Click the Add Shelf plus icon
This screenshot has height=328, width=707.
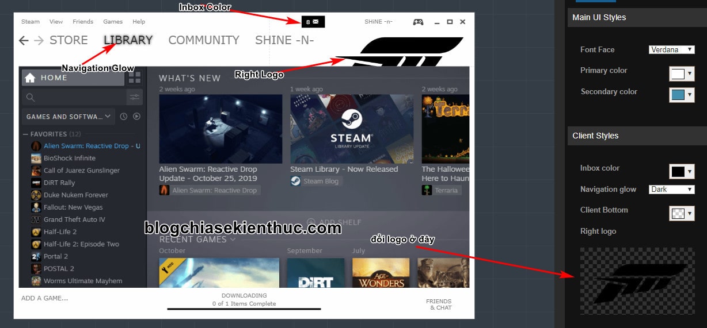[x=311, y=222]
